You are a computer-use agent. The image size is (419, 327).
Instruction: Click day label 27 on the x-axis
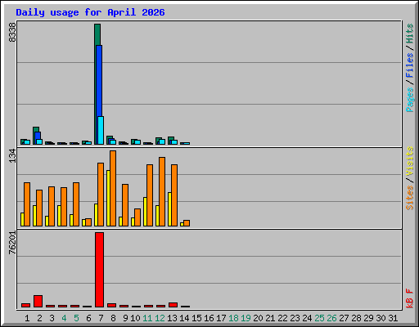(344, 318)
